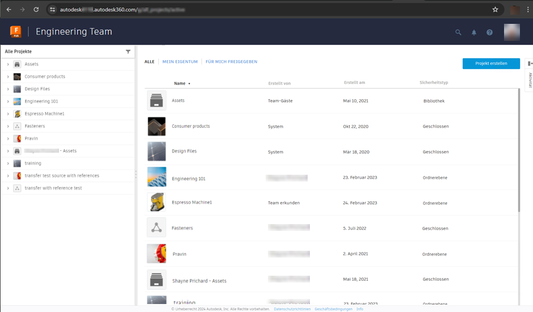The image size is (533, 312).
Task: Reload the page in browser
Action: coord(36,10)
